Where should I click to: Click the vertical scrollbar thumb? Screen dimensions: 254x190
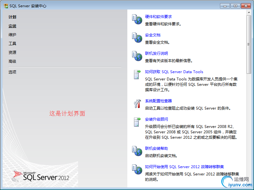click(x=249, y=44)
